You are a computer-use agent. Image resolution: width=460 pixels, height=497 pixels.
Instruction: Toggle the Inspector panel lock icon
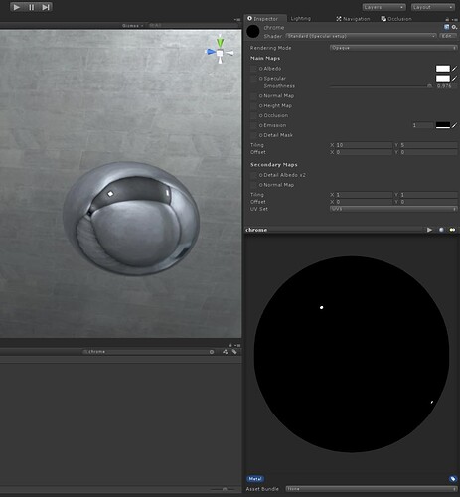point(447,19)
